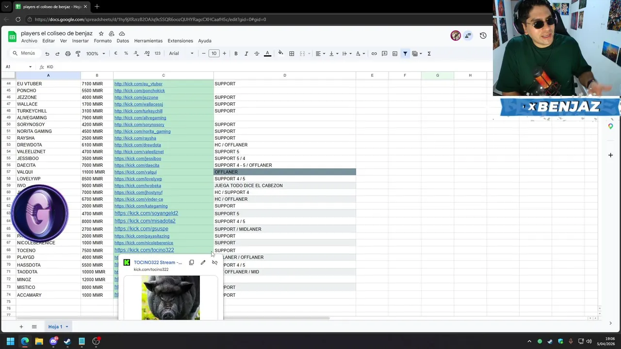The height and width of the screenshot is (349, 621).
Task: Activate the paint format roller
Action: (78, 54)
